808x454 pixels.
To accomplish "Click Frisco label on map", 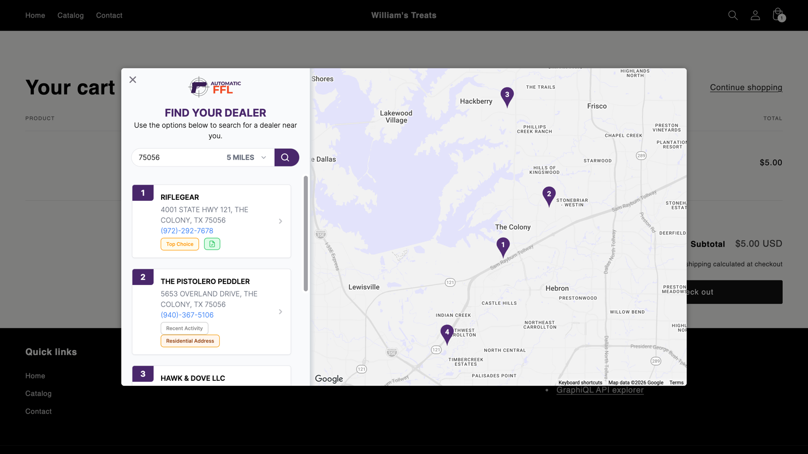I will click(597, 106).
